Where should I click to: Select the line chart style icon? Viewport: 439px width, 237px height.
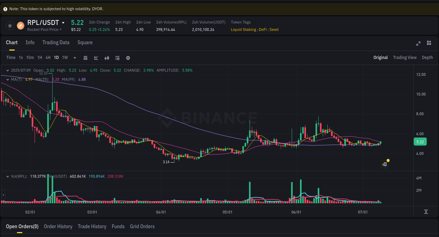96,58
